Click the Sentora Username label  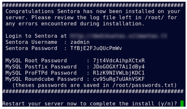coord(31,42)
